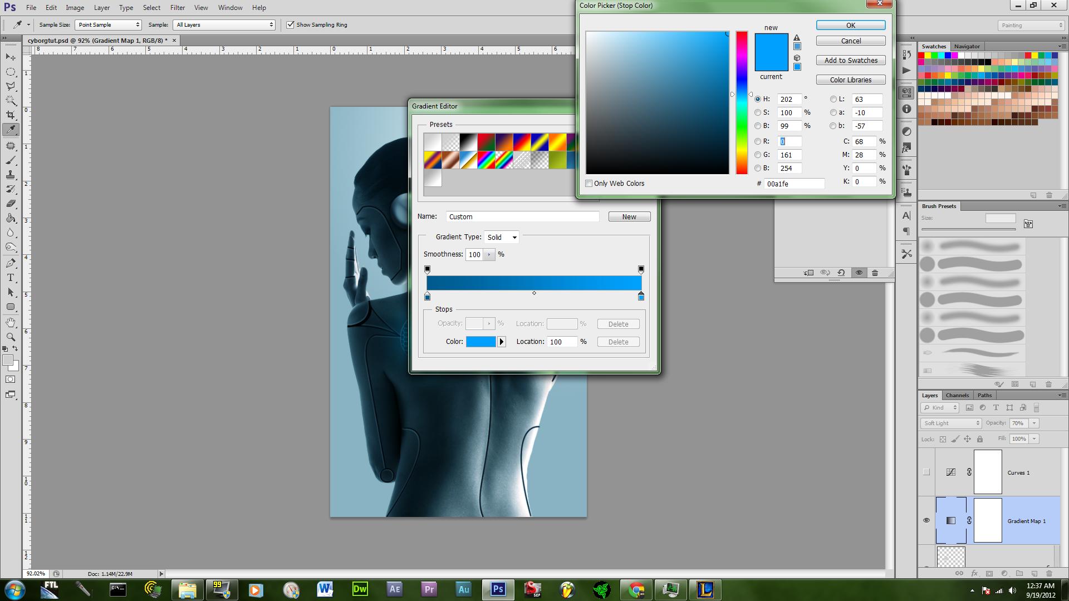
Task: Open the Filter menu
Action: tap(178, 8)
